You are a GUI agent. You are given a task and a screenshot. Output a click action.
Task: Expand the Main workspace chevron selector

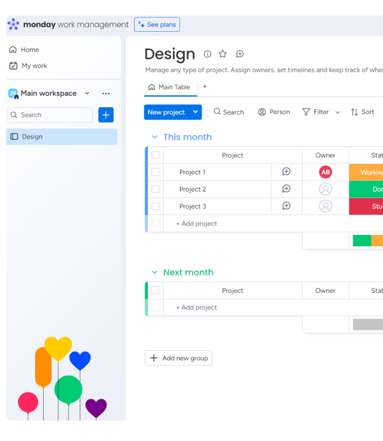pyautogui.click(x=87, y=93)
